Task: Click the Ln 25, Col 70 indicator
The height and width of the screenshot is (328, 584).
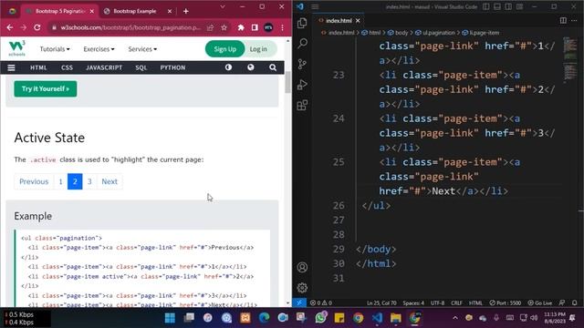Action: 381,302
